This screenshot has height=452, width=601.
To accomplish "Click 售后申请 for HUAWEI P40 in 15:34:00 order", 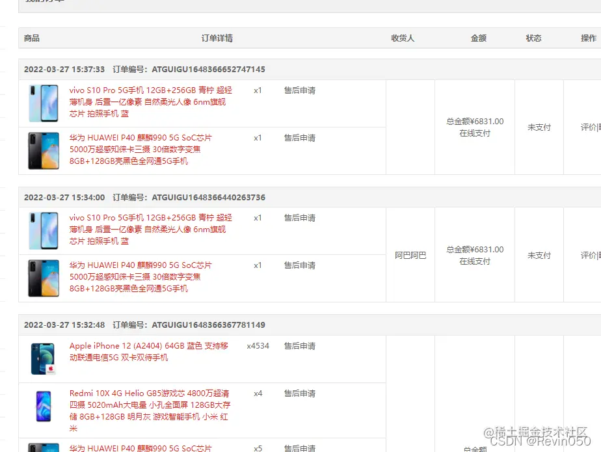I will pyautogui.click(x=300, y=265).
